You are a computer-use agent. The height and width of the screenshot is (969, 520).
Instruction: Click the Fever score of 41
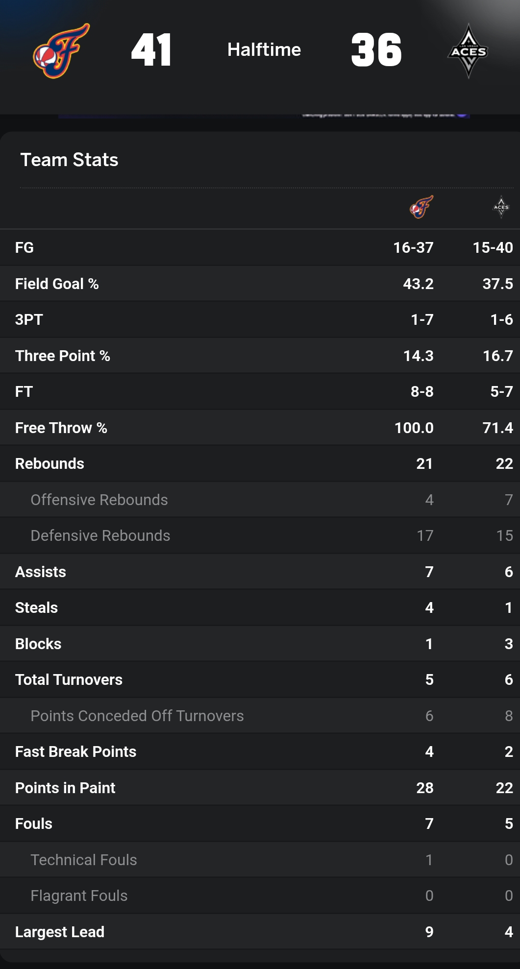151,50
